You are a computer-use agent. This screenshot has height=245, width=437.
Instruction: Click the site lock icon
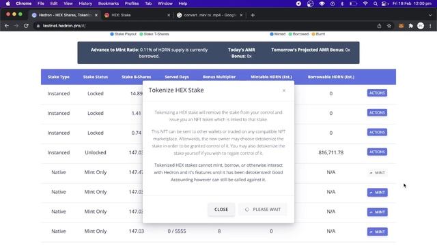point(38,26)
